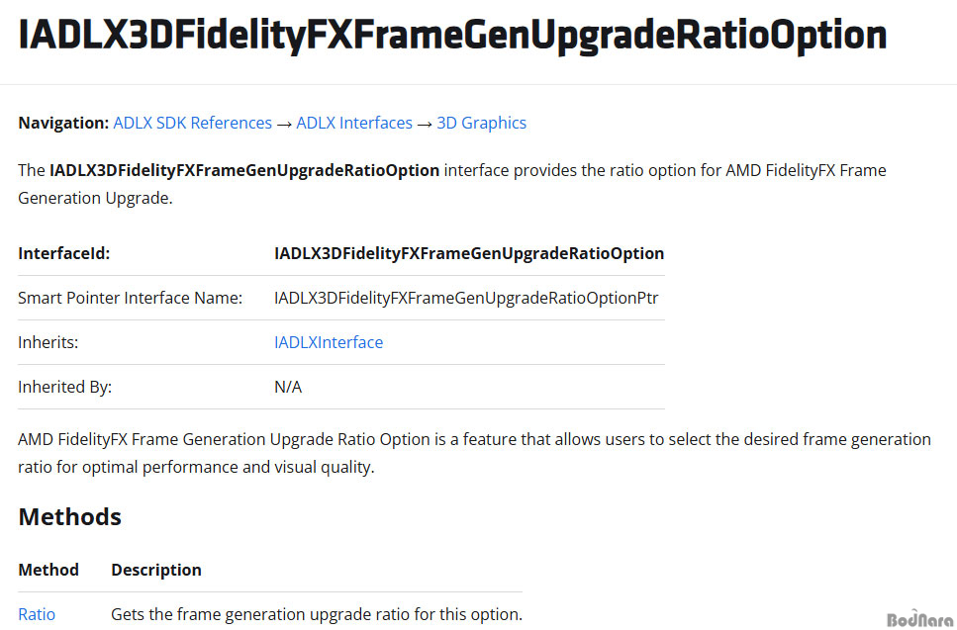Click the bold InterfaceId value in the table
957x630 pixels.
click(468, 253)
